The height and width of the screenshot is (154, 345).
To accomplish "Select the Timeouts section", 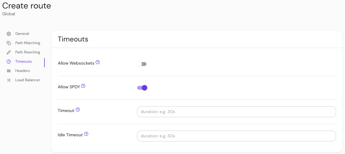I will [x=23, y=62].
